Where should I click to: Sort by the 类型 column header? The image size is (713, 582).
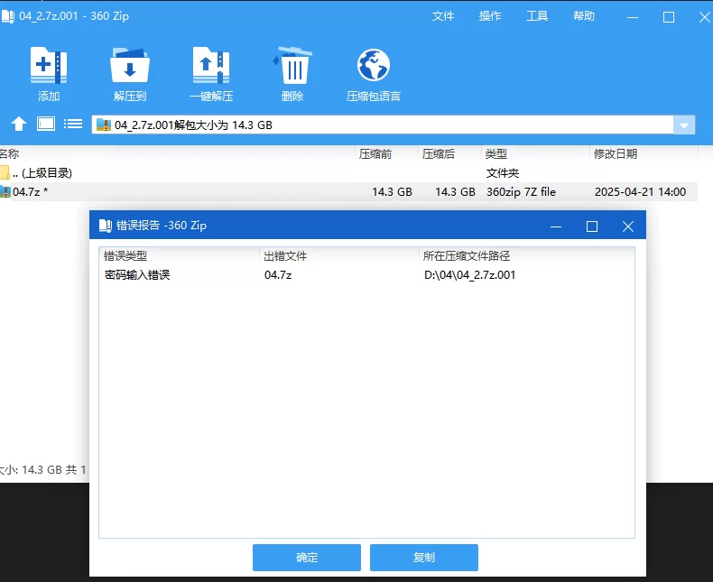tap(495, 154)
